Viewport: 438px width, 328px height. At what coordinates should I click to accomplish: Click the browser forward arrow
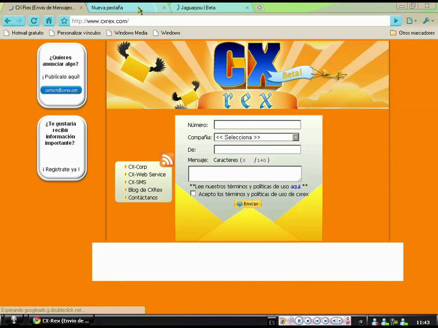19,20
